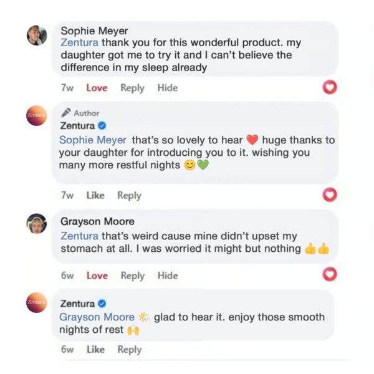Screen dimensions: 374x374
Task: Hide Sophie Meyer's comment
Action: click(167, 88)
